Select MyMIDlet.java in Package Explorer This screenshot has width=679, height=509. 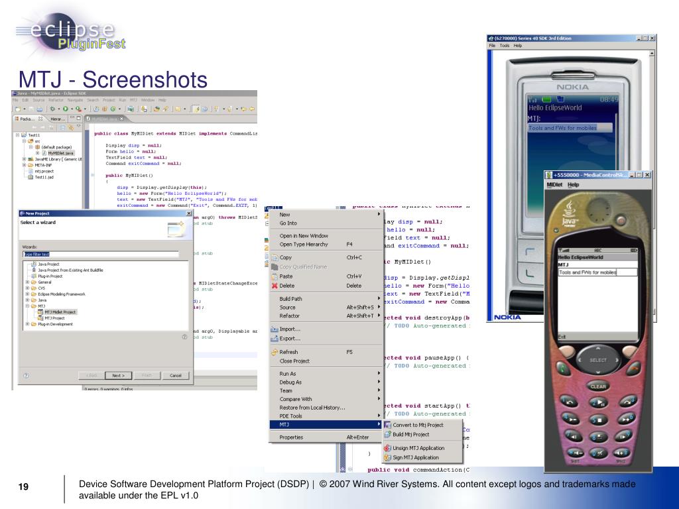pos(60,153)
